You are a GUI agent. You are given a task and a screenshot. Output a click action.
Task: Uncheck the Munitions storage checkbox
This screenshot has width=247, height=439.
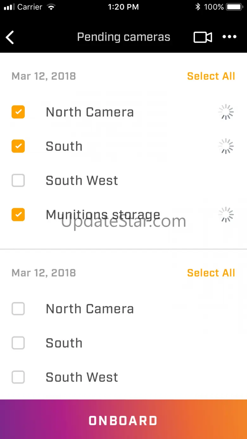tap(18, 215)
